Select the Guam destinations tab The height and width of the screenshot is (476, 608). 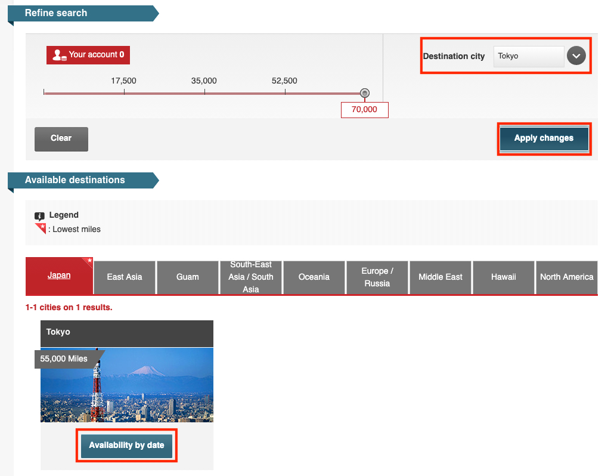click(x=188, y=277)
